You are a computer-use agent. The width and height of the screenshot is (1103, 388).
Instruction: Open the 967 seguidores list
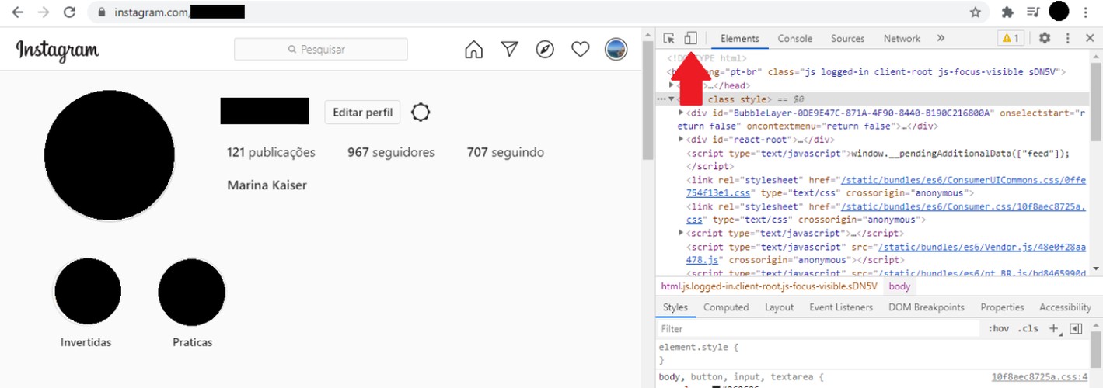point(391,152)
